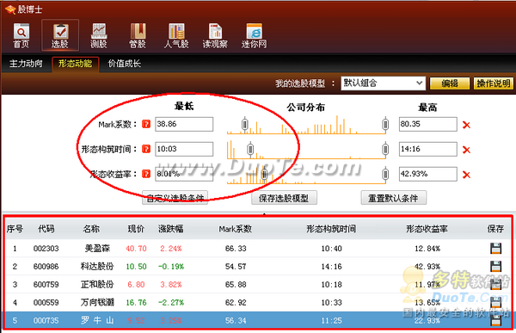Remove the Mark系数 condition with its red X
Viewport: 516px width, 333px height.
[x=466, y=125]
